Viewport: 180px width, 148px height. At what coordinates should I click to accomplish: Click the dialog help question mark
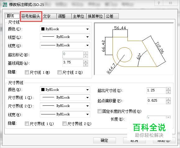click(159, 3)
